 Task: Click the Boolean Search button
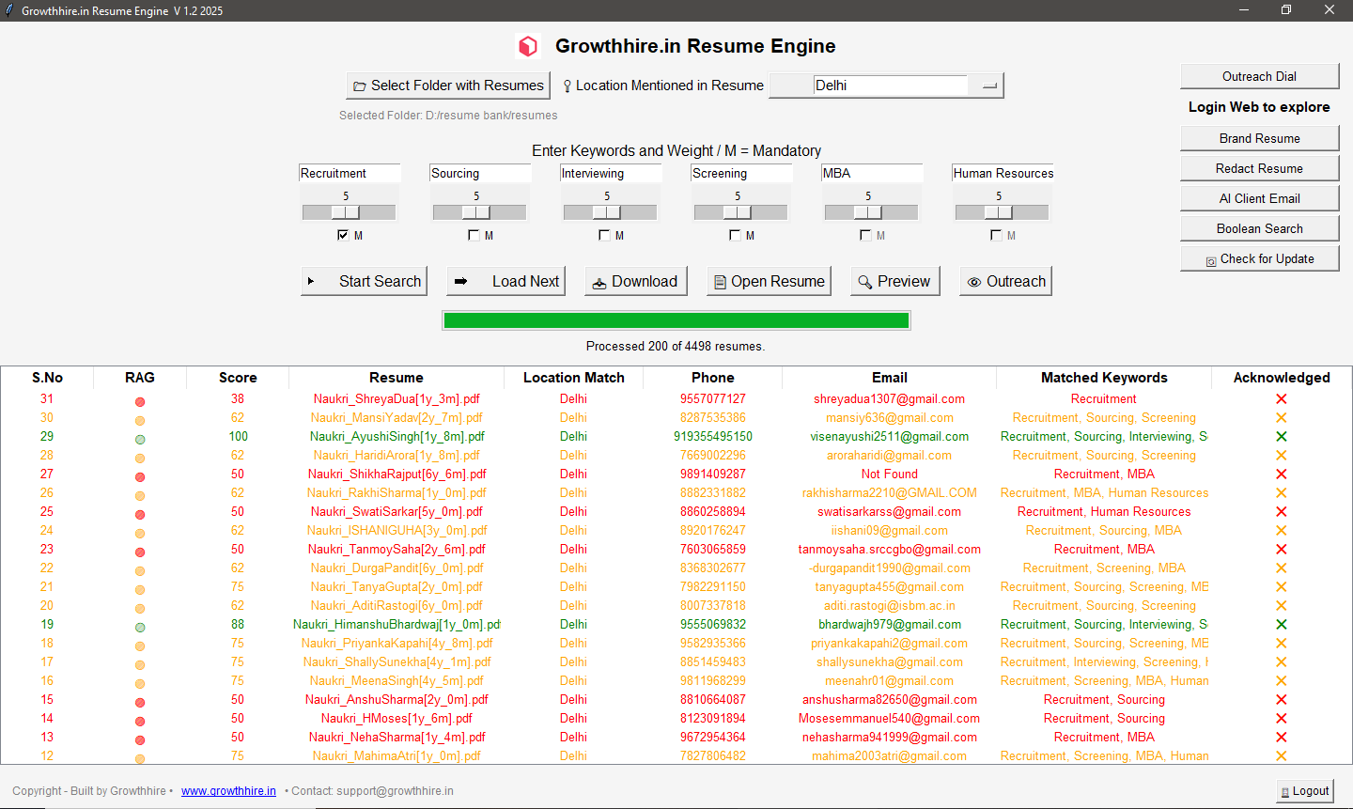(x=1259, y=228)
